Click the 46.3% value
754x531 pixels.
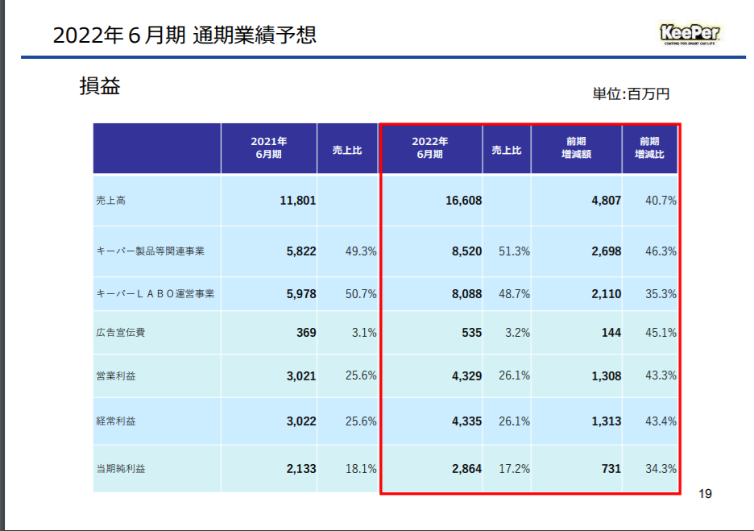point(661,251)
